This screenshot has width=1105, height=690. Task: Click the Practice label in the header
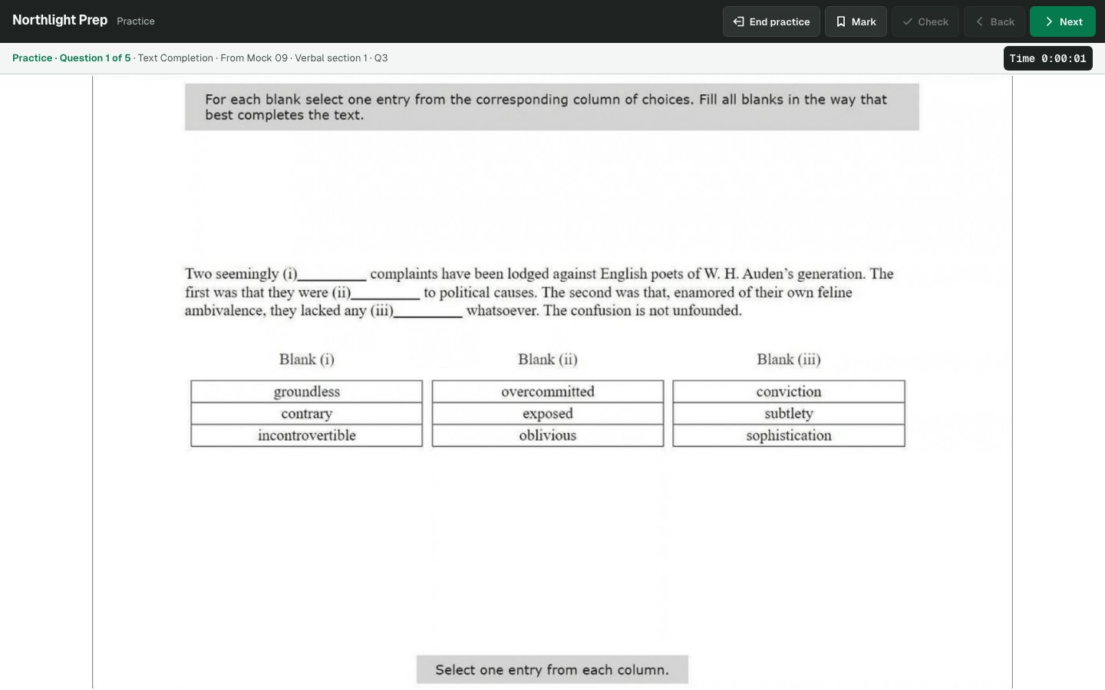point(136,21)
